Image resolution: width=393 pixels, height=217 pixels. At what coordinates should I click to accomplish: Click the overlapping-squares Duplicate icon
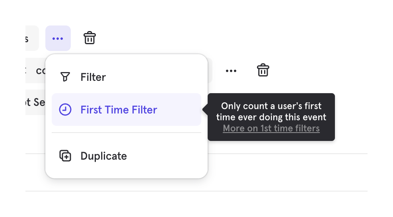(x=65, y=156)
